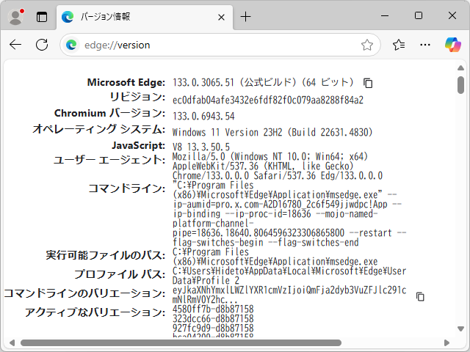This screenshot has width=470, height=352.
Task: Copy コマンドラインのバリエーション value with copy icon
Action: [420, 296]
